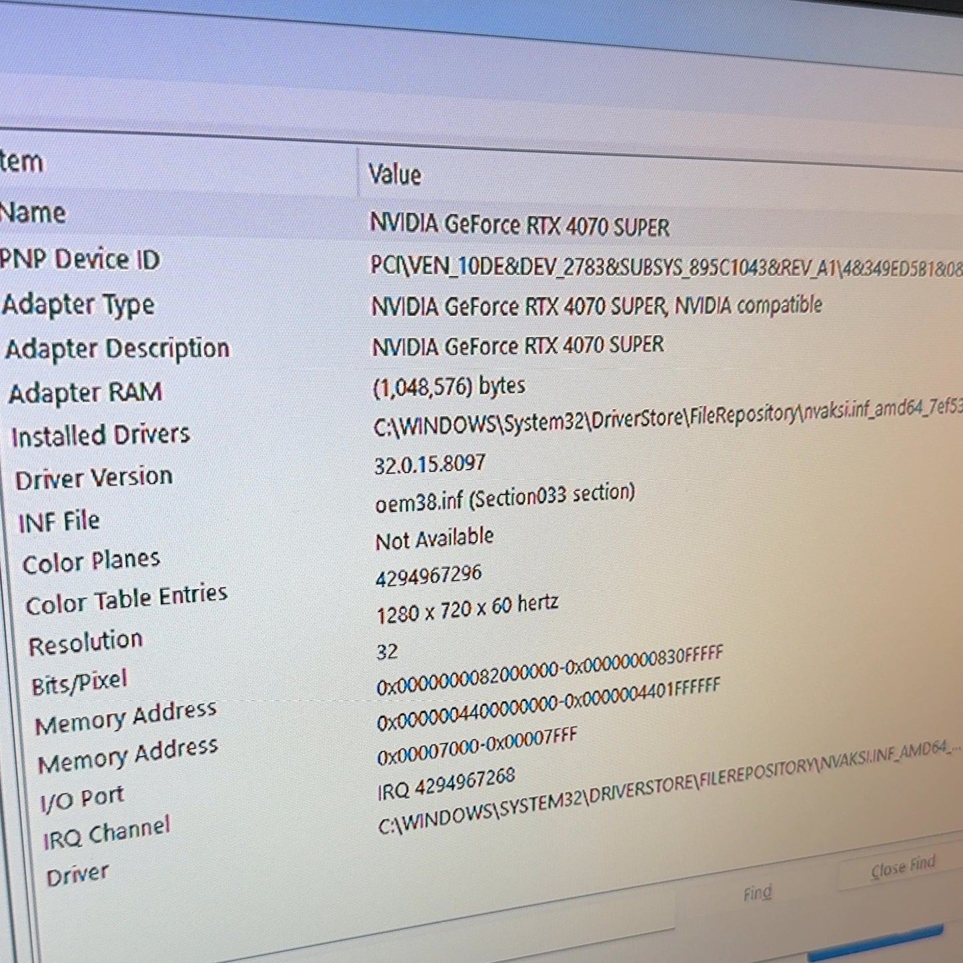Sort by the Value column header
Screen dimensions: 963x963
pos(395,175)
